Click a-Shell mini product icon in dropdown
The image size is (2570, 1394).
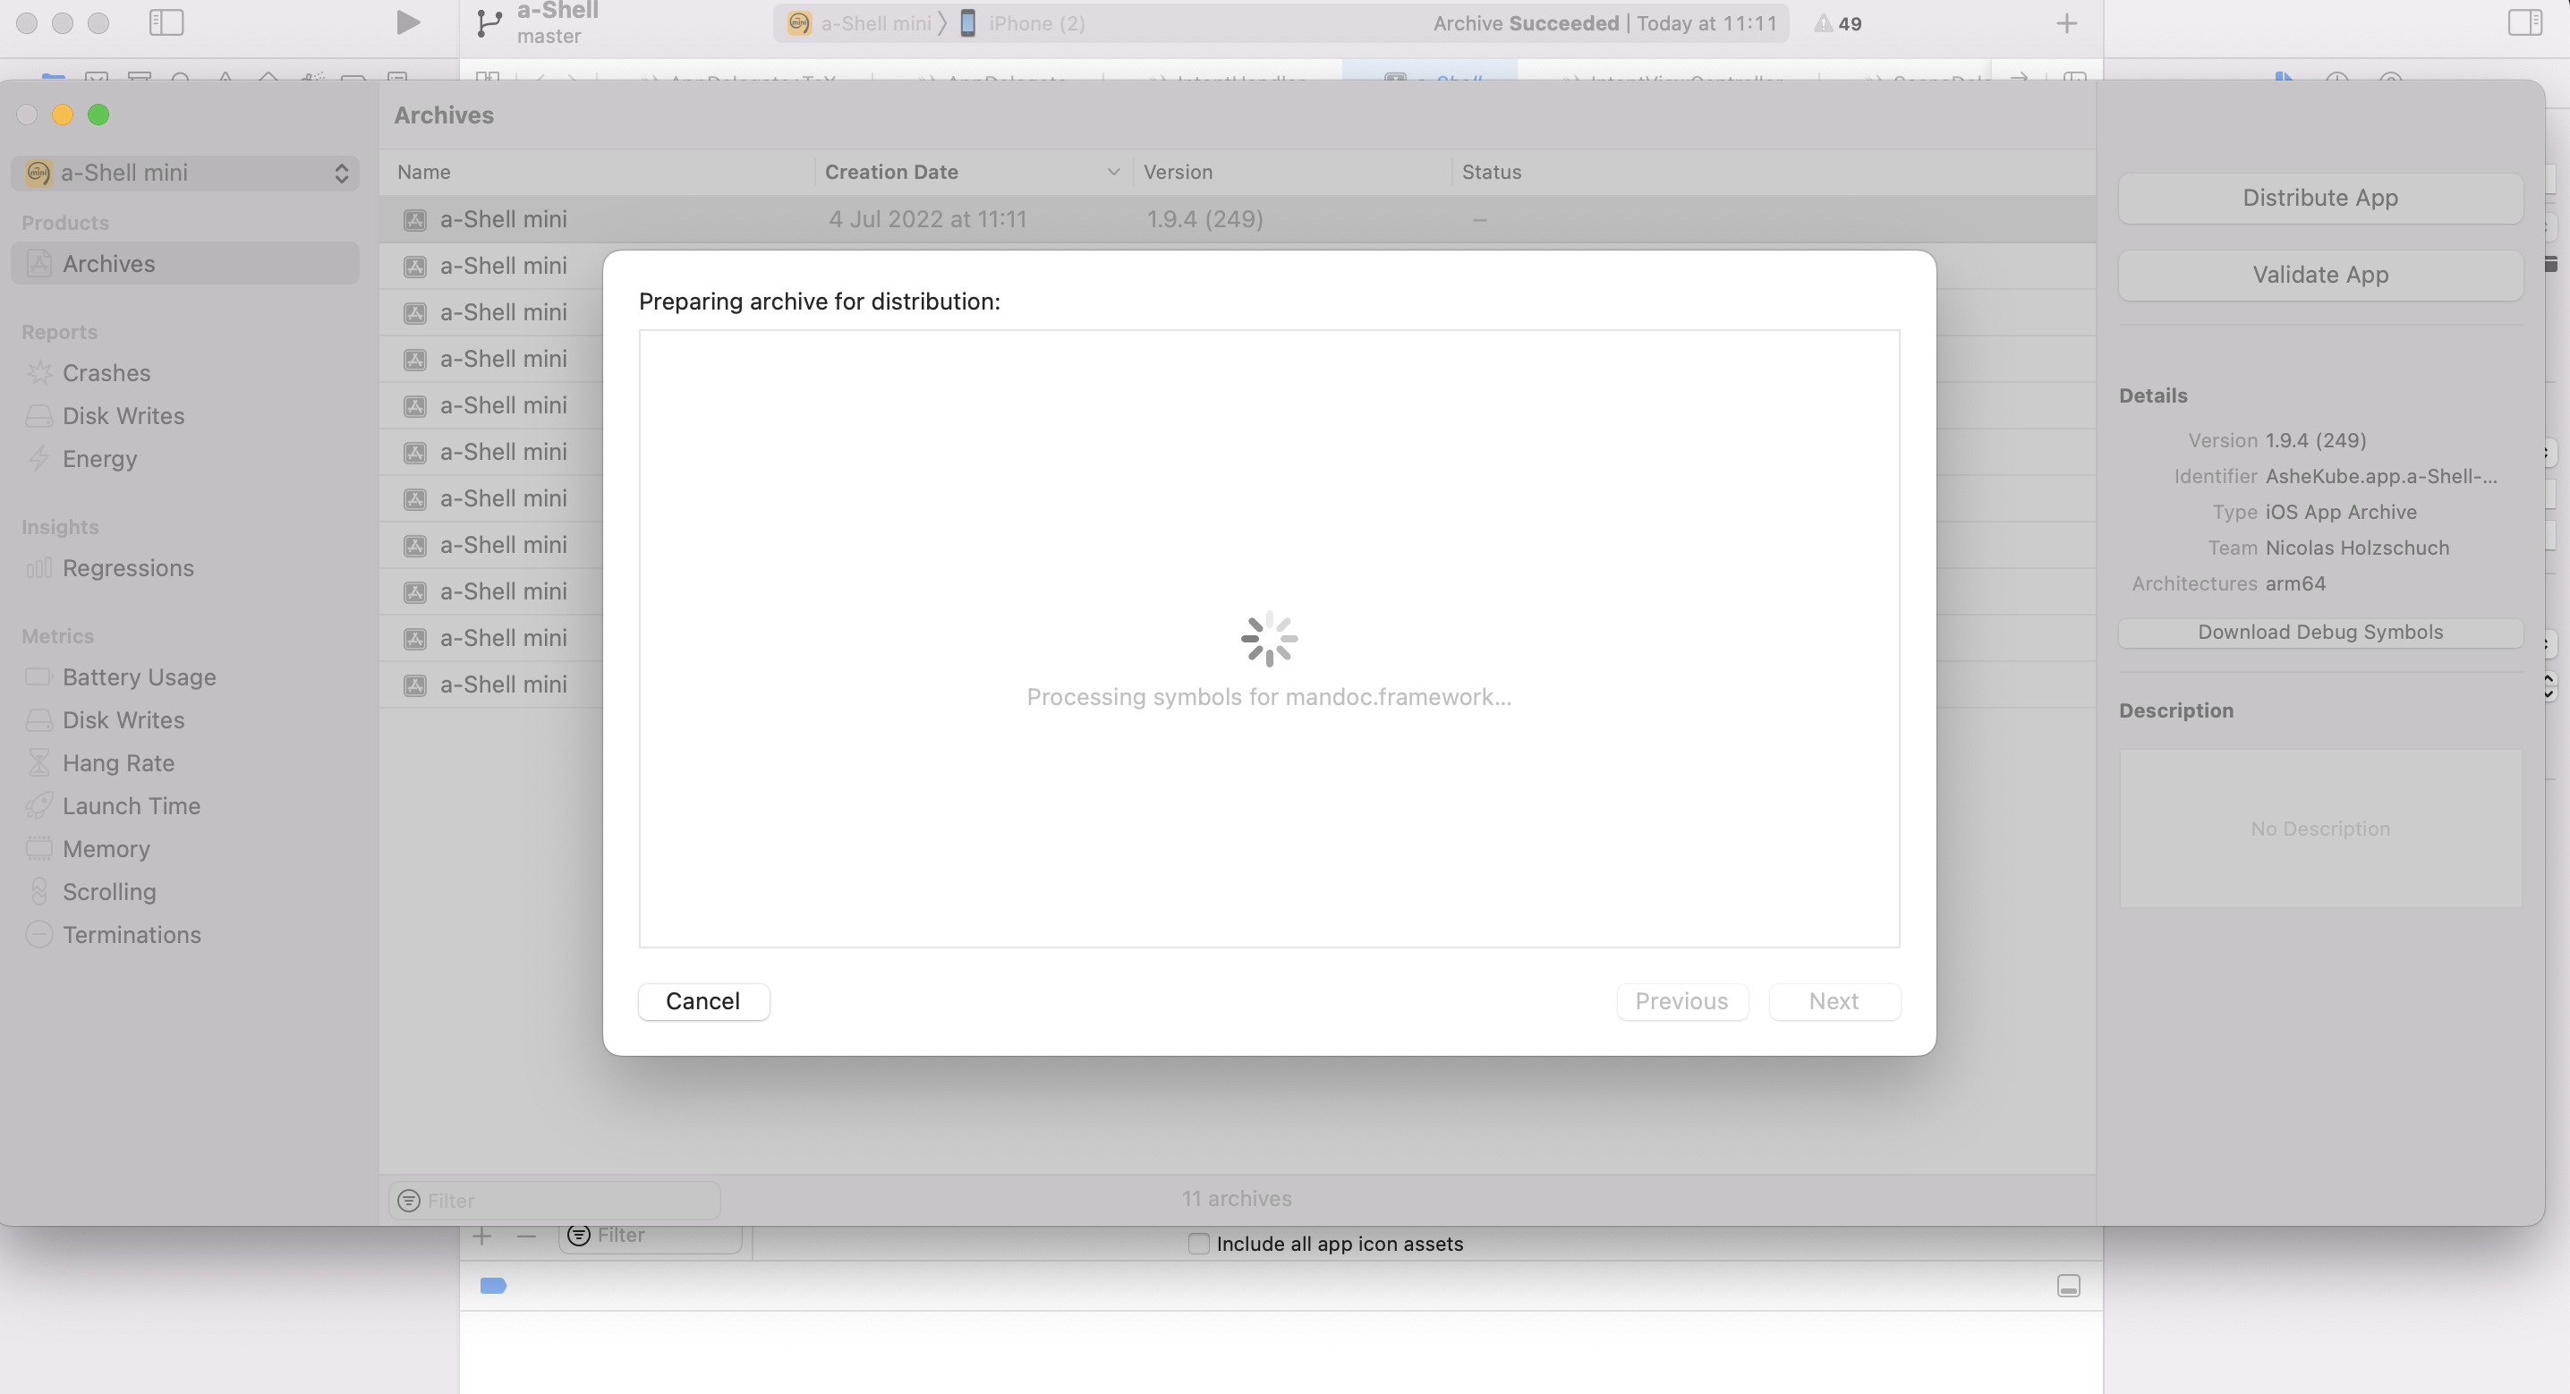click(x=38, y=173)
